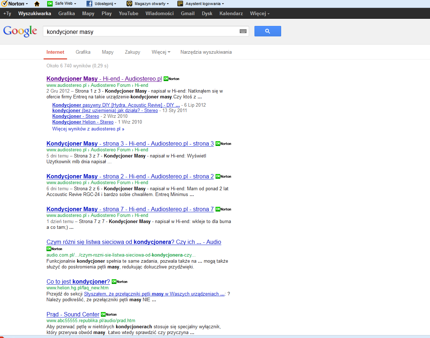Check Norton OK badge beside Prąd - Sound Center
Viewport: 430px width, 338px height.
click(x=109, y=315)
